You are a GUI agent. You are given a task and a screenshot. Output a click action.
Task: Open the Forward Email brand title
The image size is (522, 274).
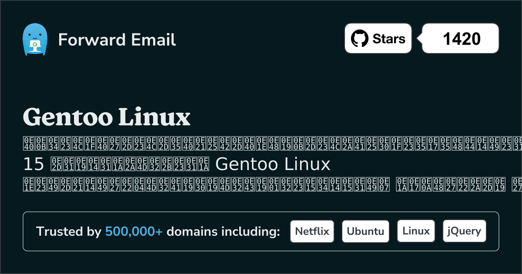(x=117, y=40)
